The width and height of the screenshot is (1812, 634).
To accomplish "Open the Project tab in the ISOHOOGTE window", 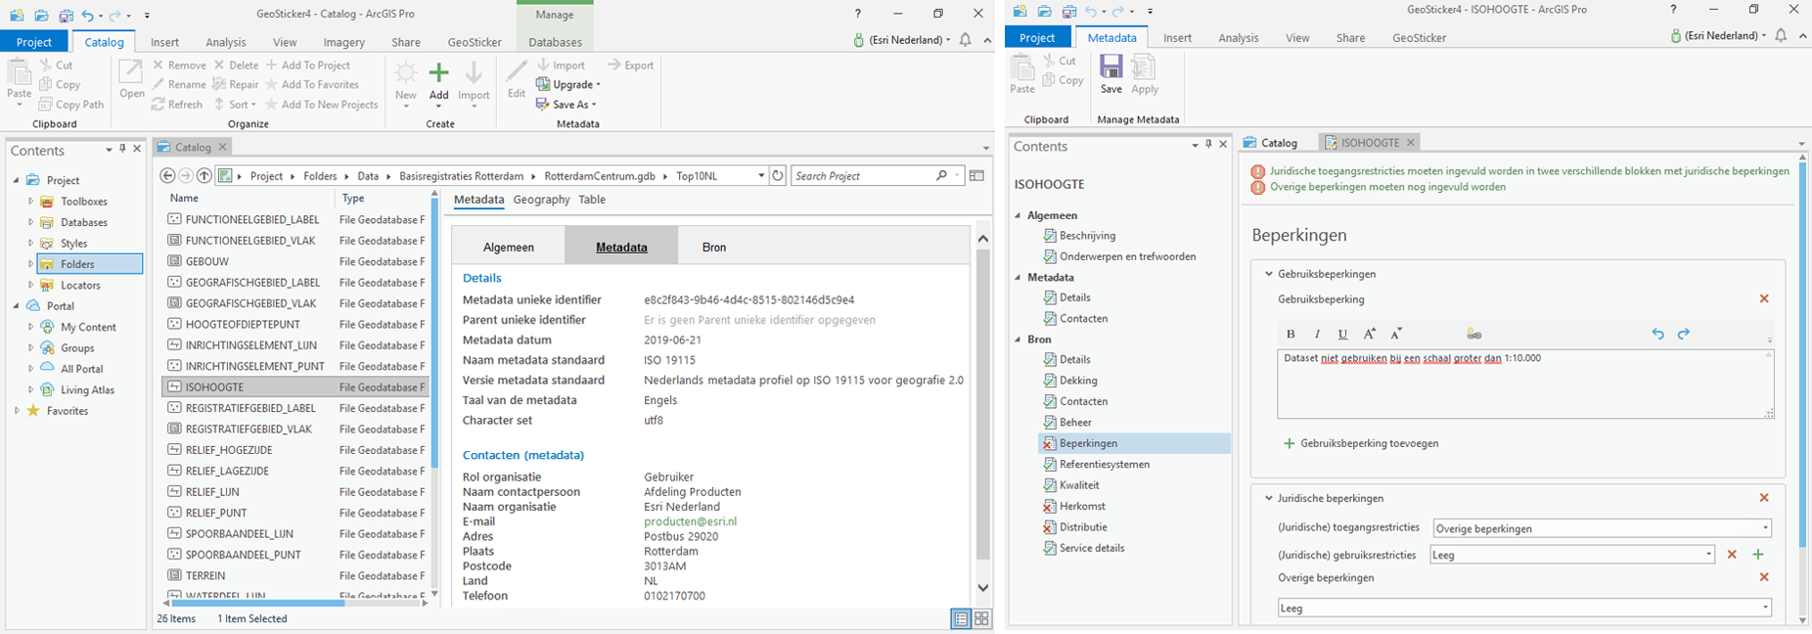I will point(1037,38).
